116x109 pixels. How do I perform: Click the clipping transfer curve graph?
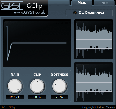37,43
